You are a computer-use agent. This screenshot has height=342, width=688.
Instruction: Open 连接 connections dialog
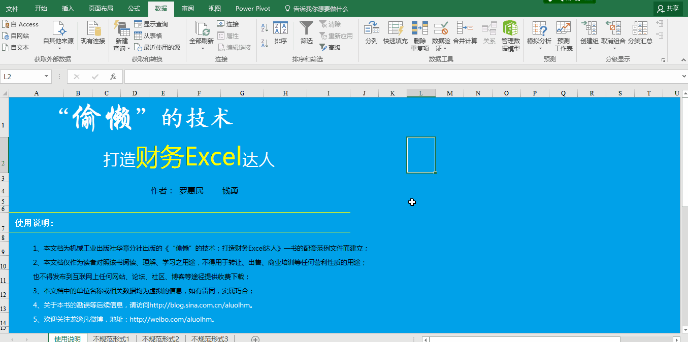228,24
